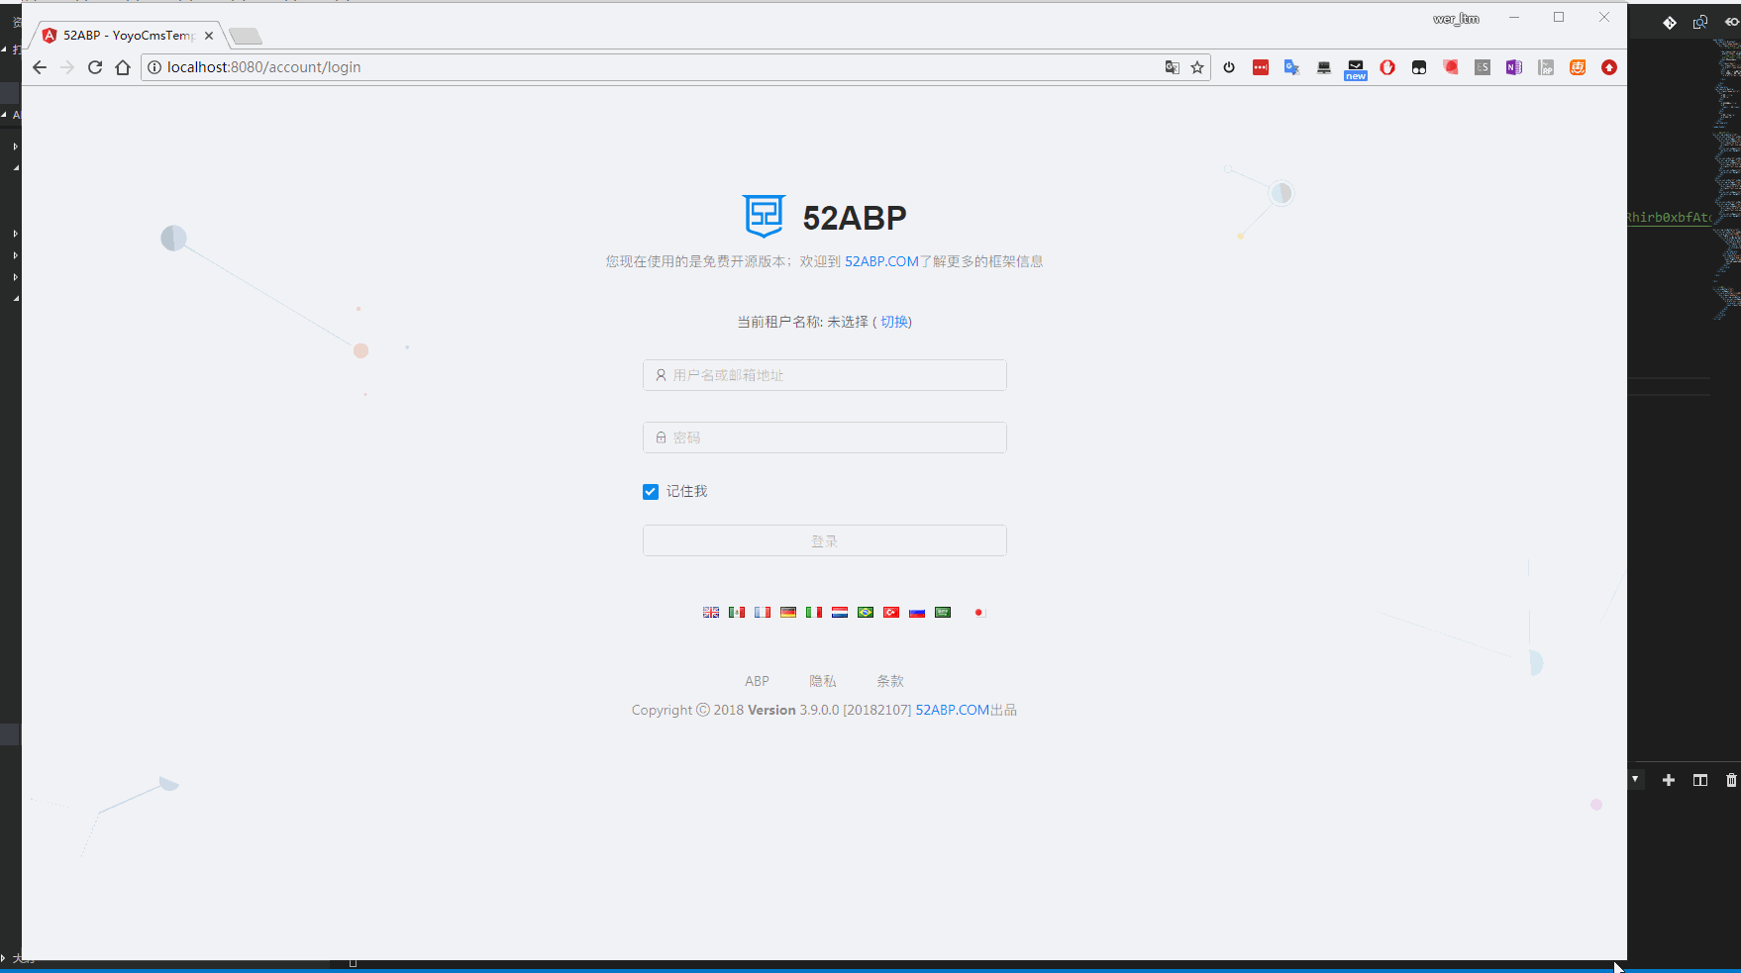This screenshot has height=973, width=1741.
Task: Click the 切换 tenant switch link
Action: point(895,322)
